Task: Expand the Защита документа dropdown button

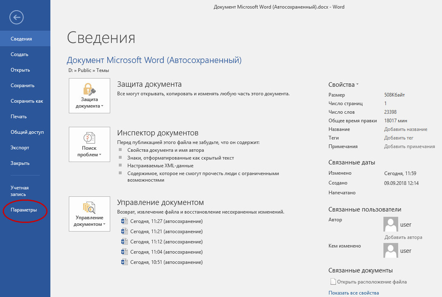Action: 89,96
